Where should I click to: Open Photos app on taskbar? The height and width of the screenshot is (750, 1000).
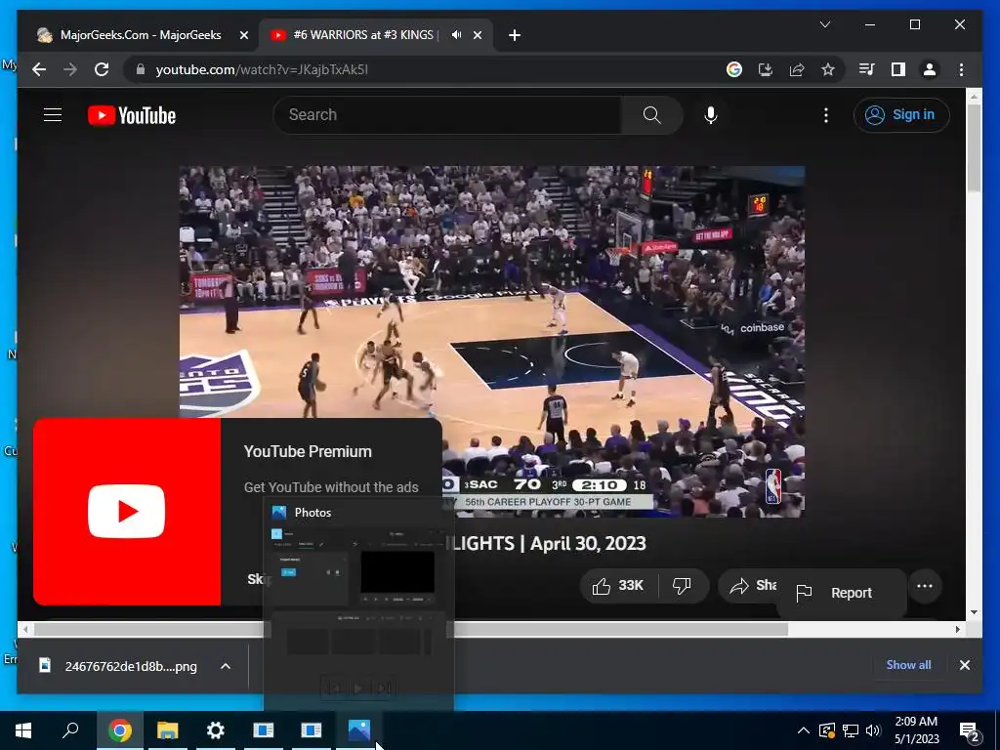point(359,730)
